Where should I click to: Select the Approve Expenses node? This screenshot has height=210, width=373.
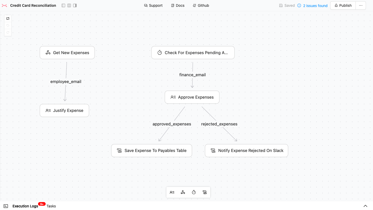pos(192,97)
